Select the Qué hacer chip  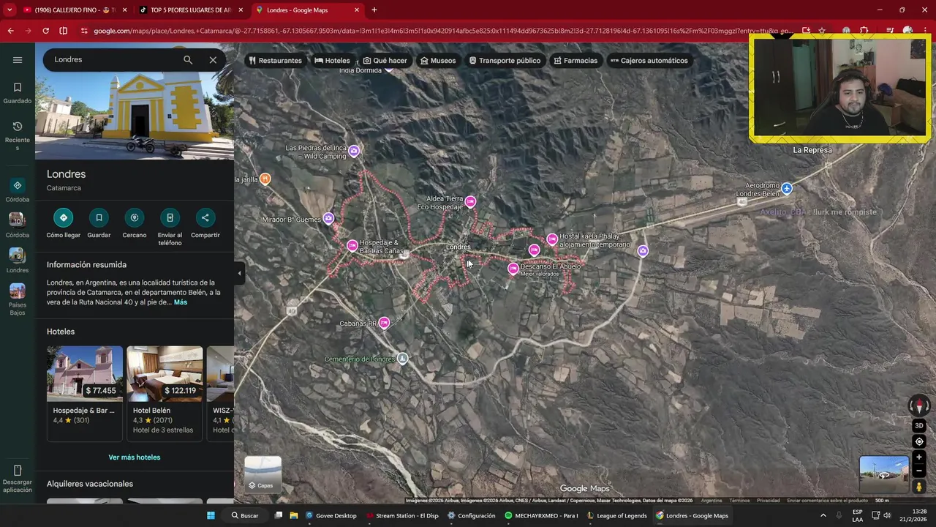(x=385, y=61)
